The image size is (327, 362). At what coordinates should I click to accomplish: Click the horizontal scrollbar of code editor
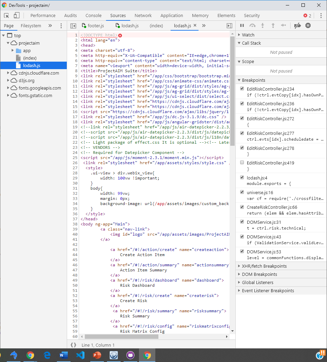coord(122,336)
